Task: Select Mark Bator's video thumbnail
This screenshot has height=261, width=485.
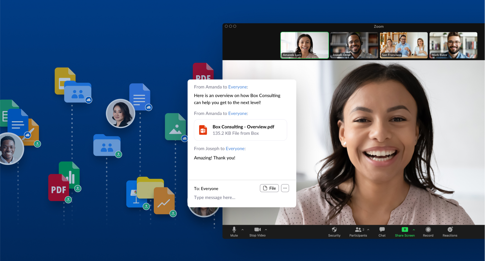Action: pos(453,45)
